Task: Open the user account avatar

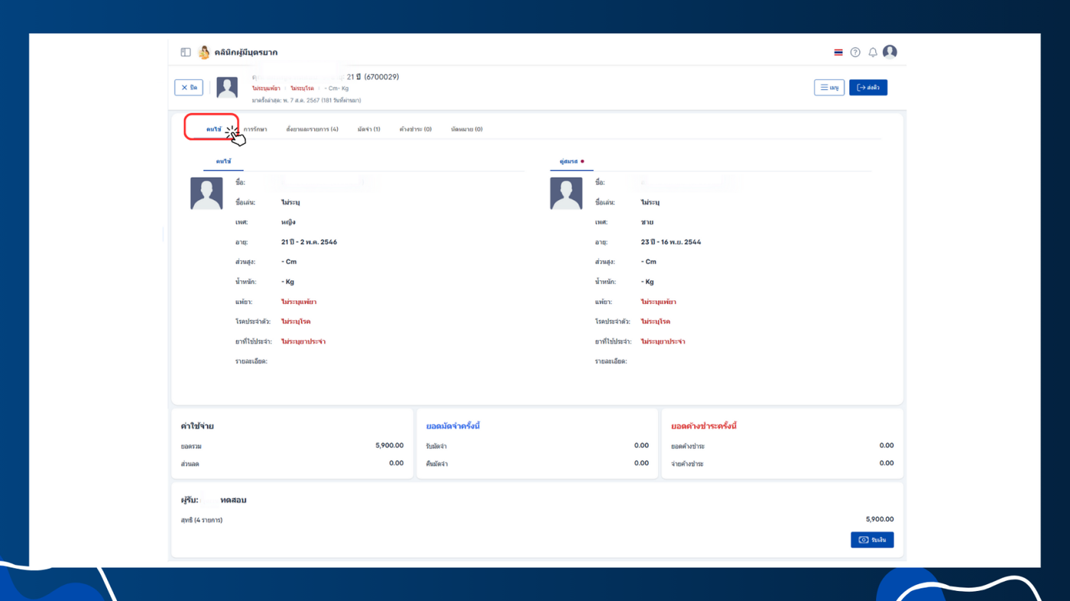Action: click(890, 52)
